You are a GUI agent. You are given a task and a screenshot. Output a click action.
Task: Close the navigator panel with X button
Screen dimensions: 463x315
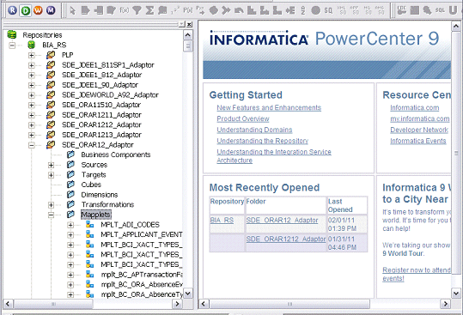click(x=189, y=24)
